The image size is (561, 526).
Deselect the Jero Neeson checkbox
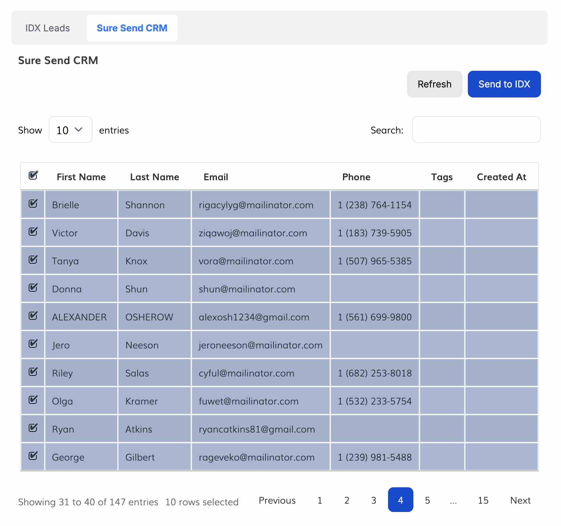pos(33,344)
